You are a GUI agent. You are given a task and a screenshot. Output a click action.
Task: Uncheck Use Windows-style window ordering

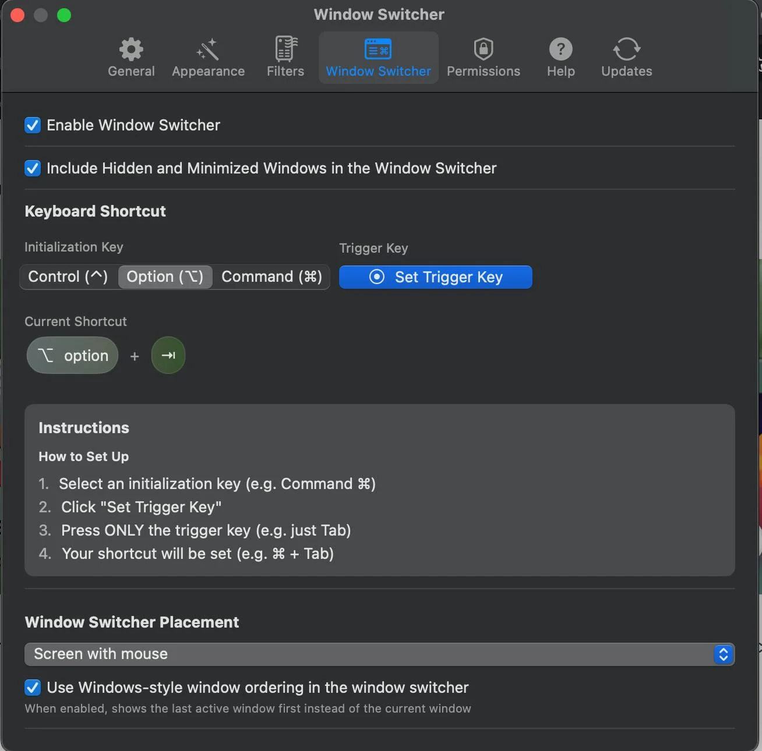[33, 688]
